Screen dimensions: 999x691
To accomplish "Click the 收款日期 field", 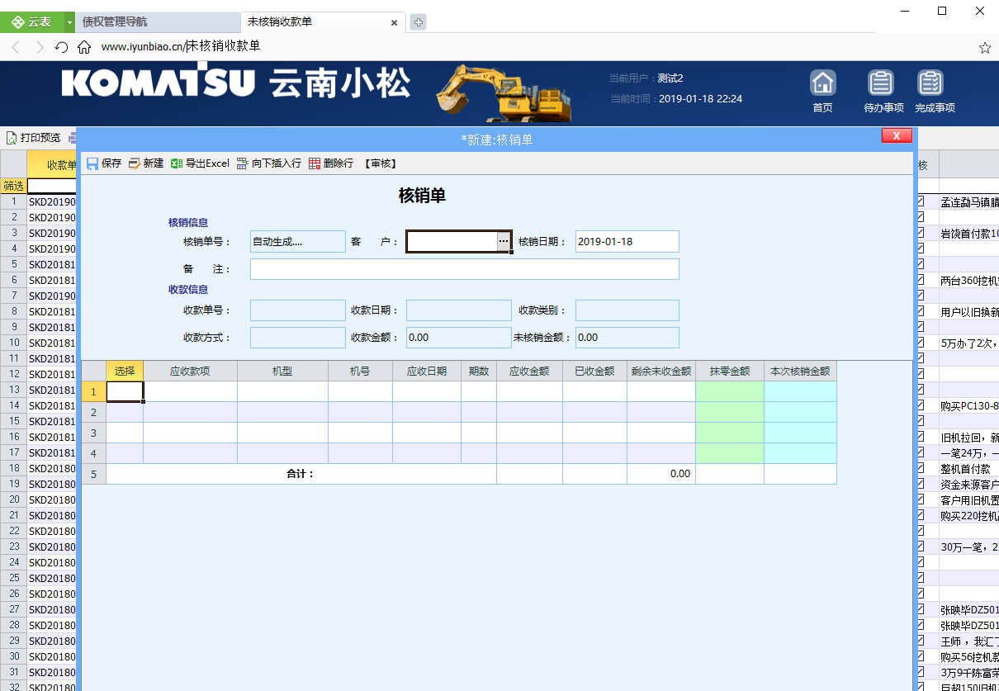I will pyautogui.click(x=459, y=310).
